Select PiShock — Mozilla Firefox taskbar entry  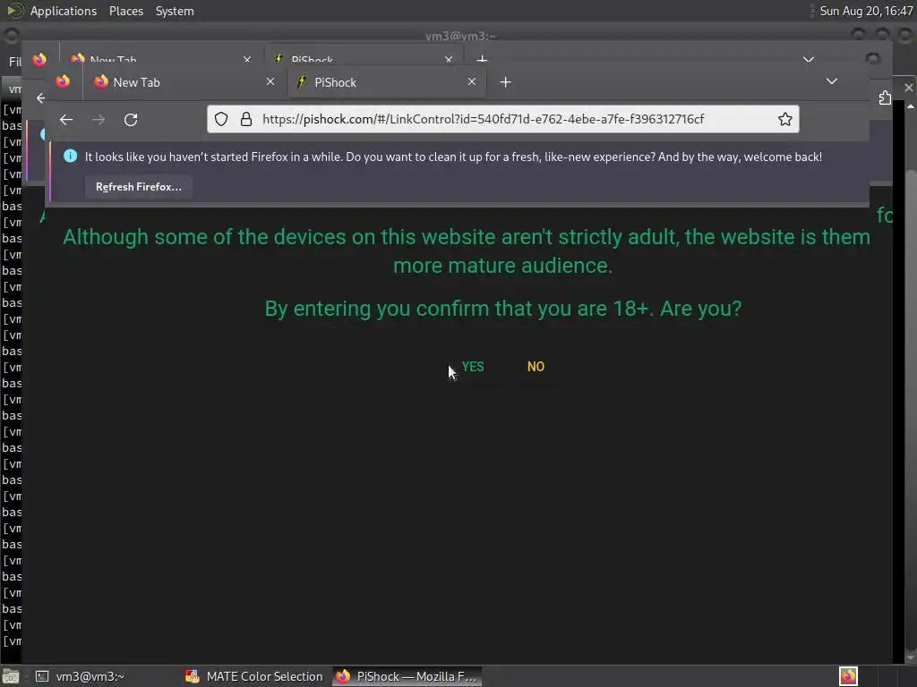(x=407, y=676)
